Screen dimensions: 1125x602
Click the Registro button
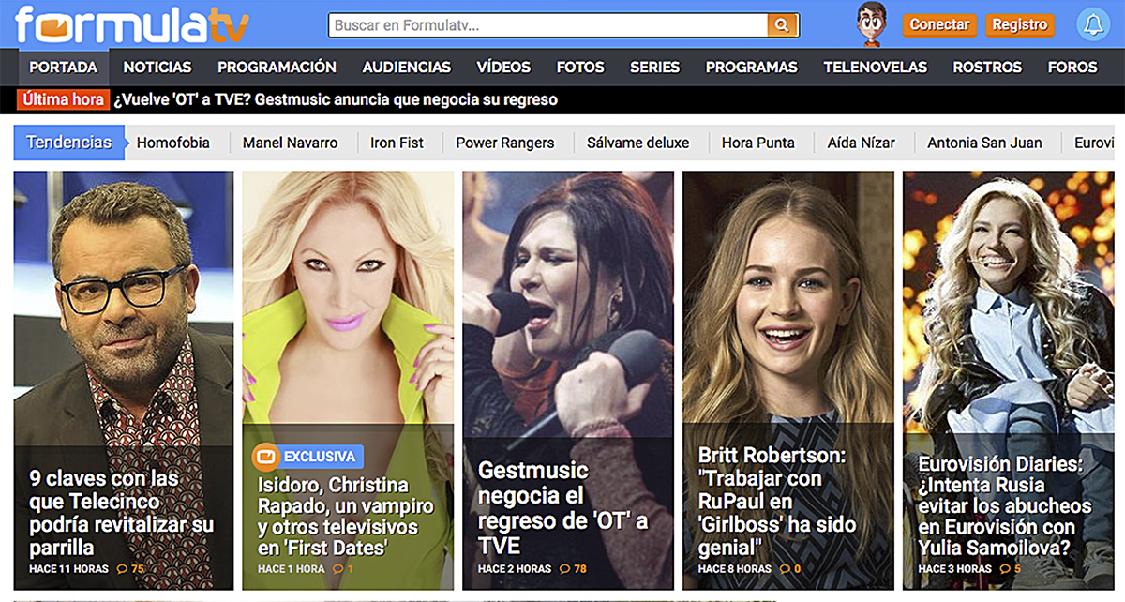[x=1020, y=25]
